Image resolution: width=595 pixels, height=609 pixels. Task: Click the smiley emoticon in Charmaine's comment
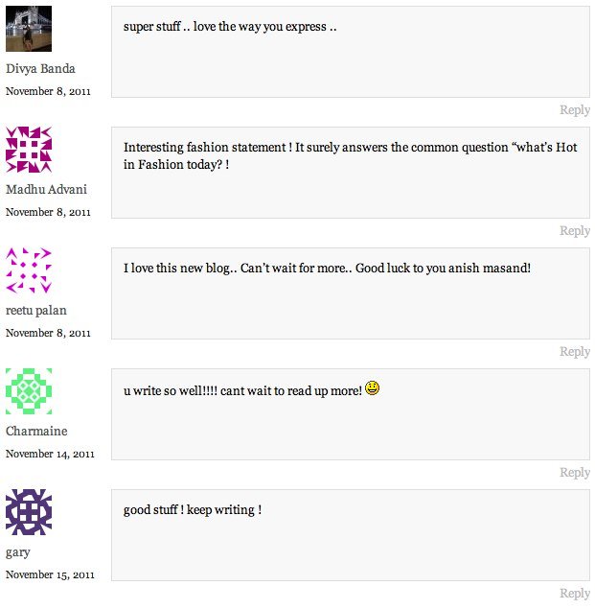pos(373,388)
